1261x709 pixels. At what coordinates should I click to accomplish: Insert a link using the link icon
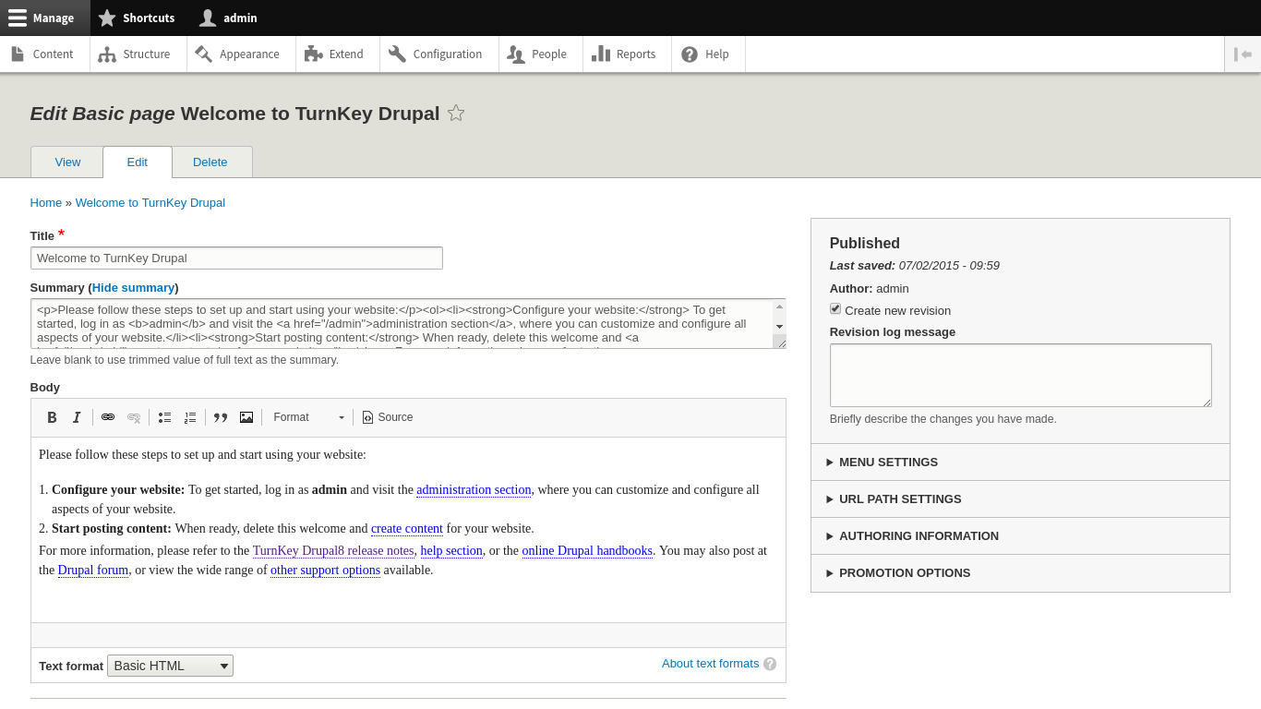pos(108,417)
